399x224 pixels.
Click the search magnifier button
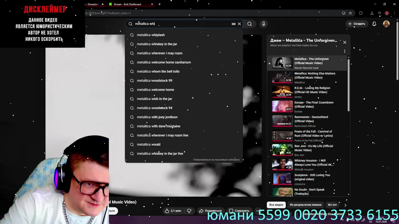(249, 24)
